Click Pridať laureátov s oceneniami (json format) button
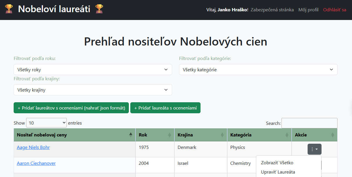The image size is (352, 177). point(71,107)
